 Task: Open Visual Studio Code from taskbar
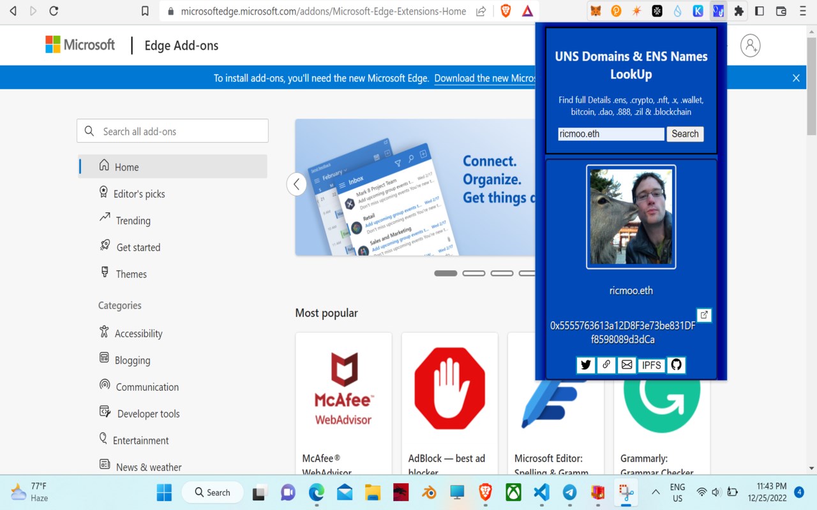point(541,492)
